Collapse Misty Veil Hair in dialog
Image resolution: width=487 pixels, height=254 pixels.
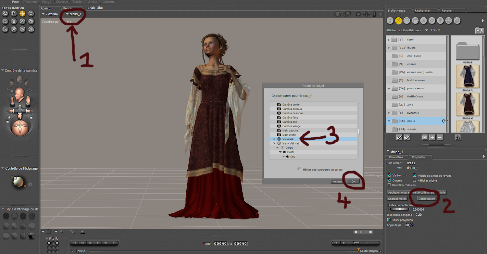274,143
